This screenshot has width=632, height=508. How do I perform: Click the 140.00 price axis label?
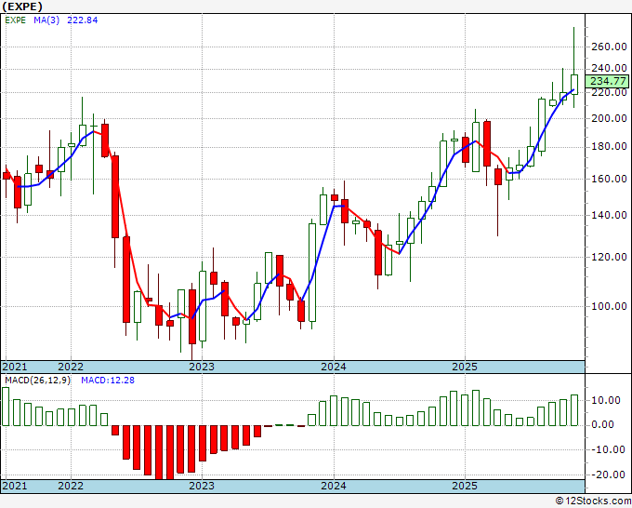click(x=609, y=215)
